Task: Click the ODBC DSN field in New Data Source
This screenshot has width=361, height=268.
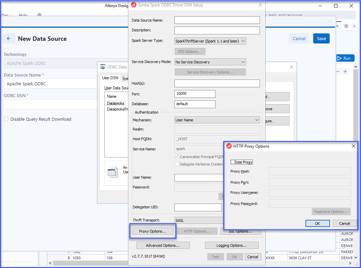Action: pyautogui.click(x=51, y=104)
